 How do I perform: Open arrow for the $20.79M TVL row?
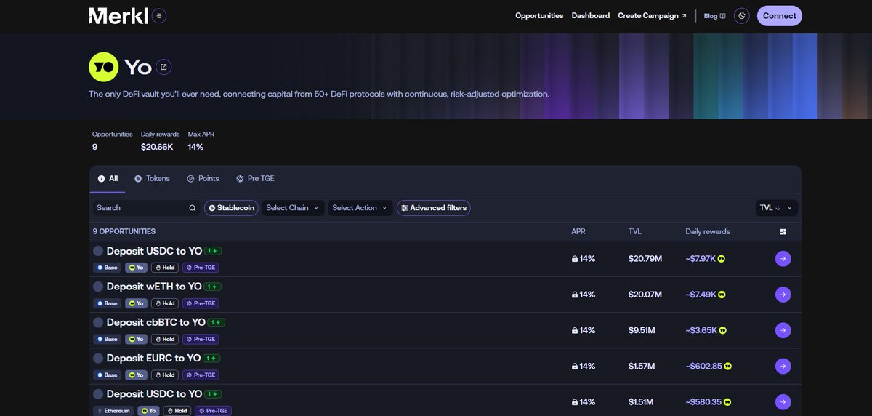783,258
